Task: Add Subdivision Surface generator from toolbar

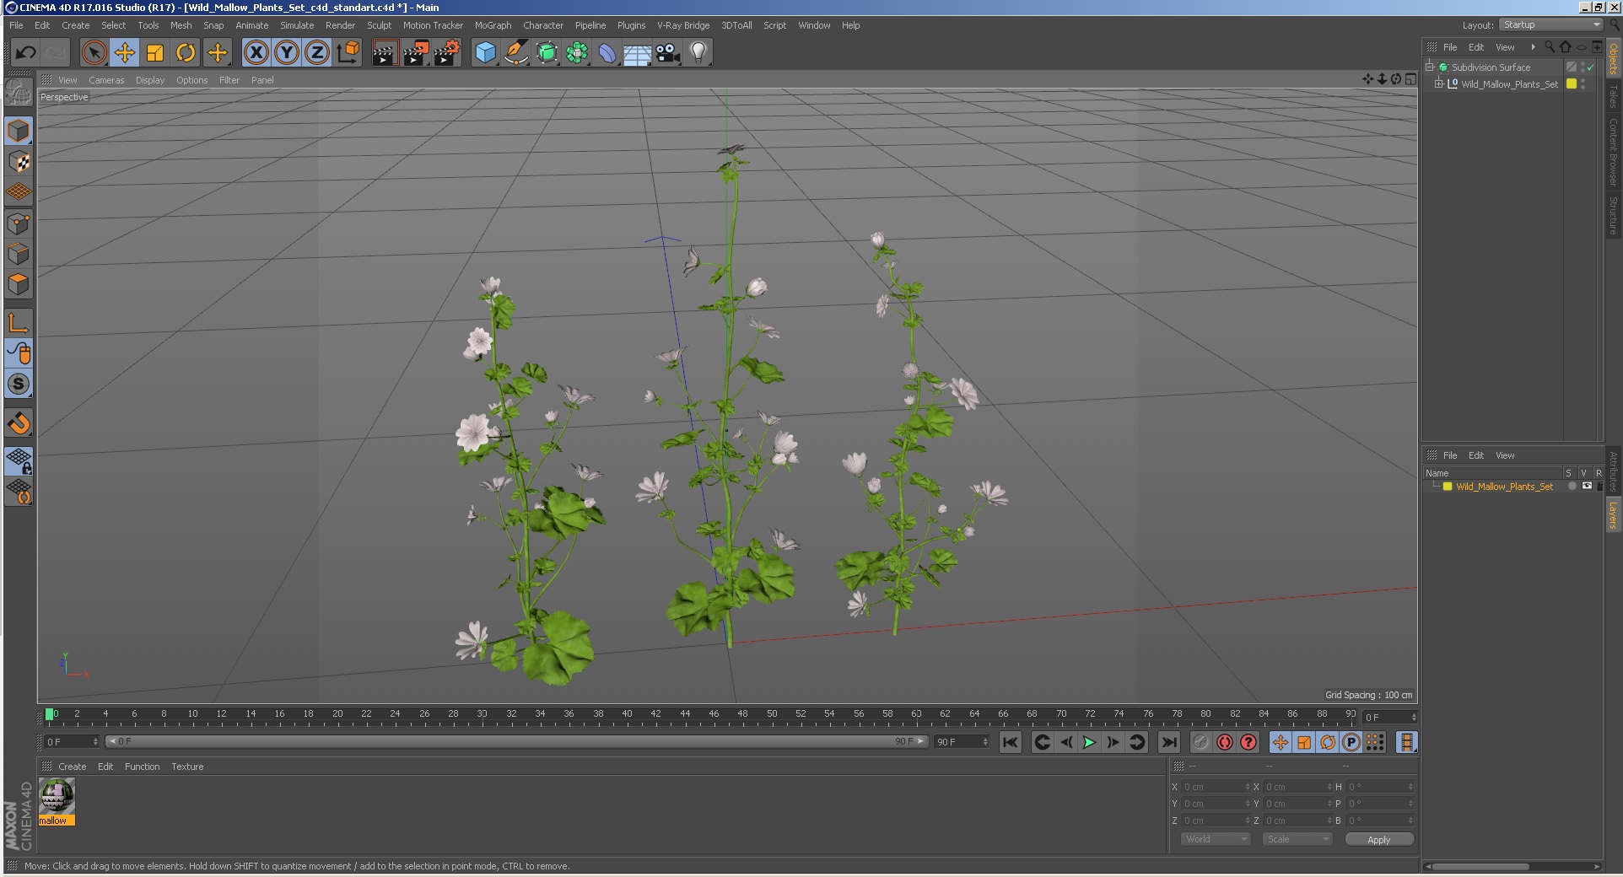Action: tap(547, 53)
